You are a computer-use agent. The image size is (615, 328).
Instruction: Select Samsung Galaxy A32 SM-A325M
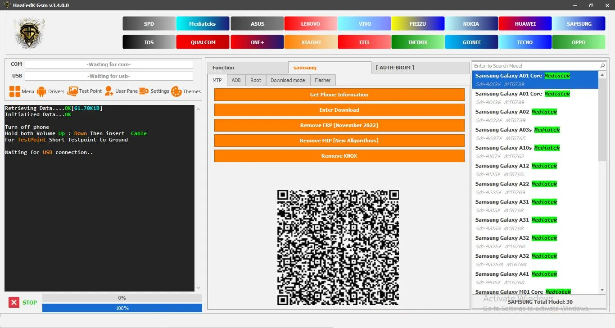[x=535, y=260]
